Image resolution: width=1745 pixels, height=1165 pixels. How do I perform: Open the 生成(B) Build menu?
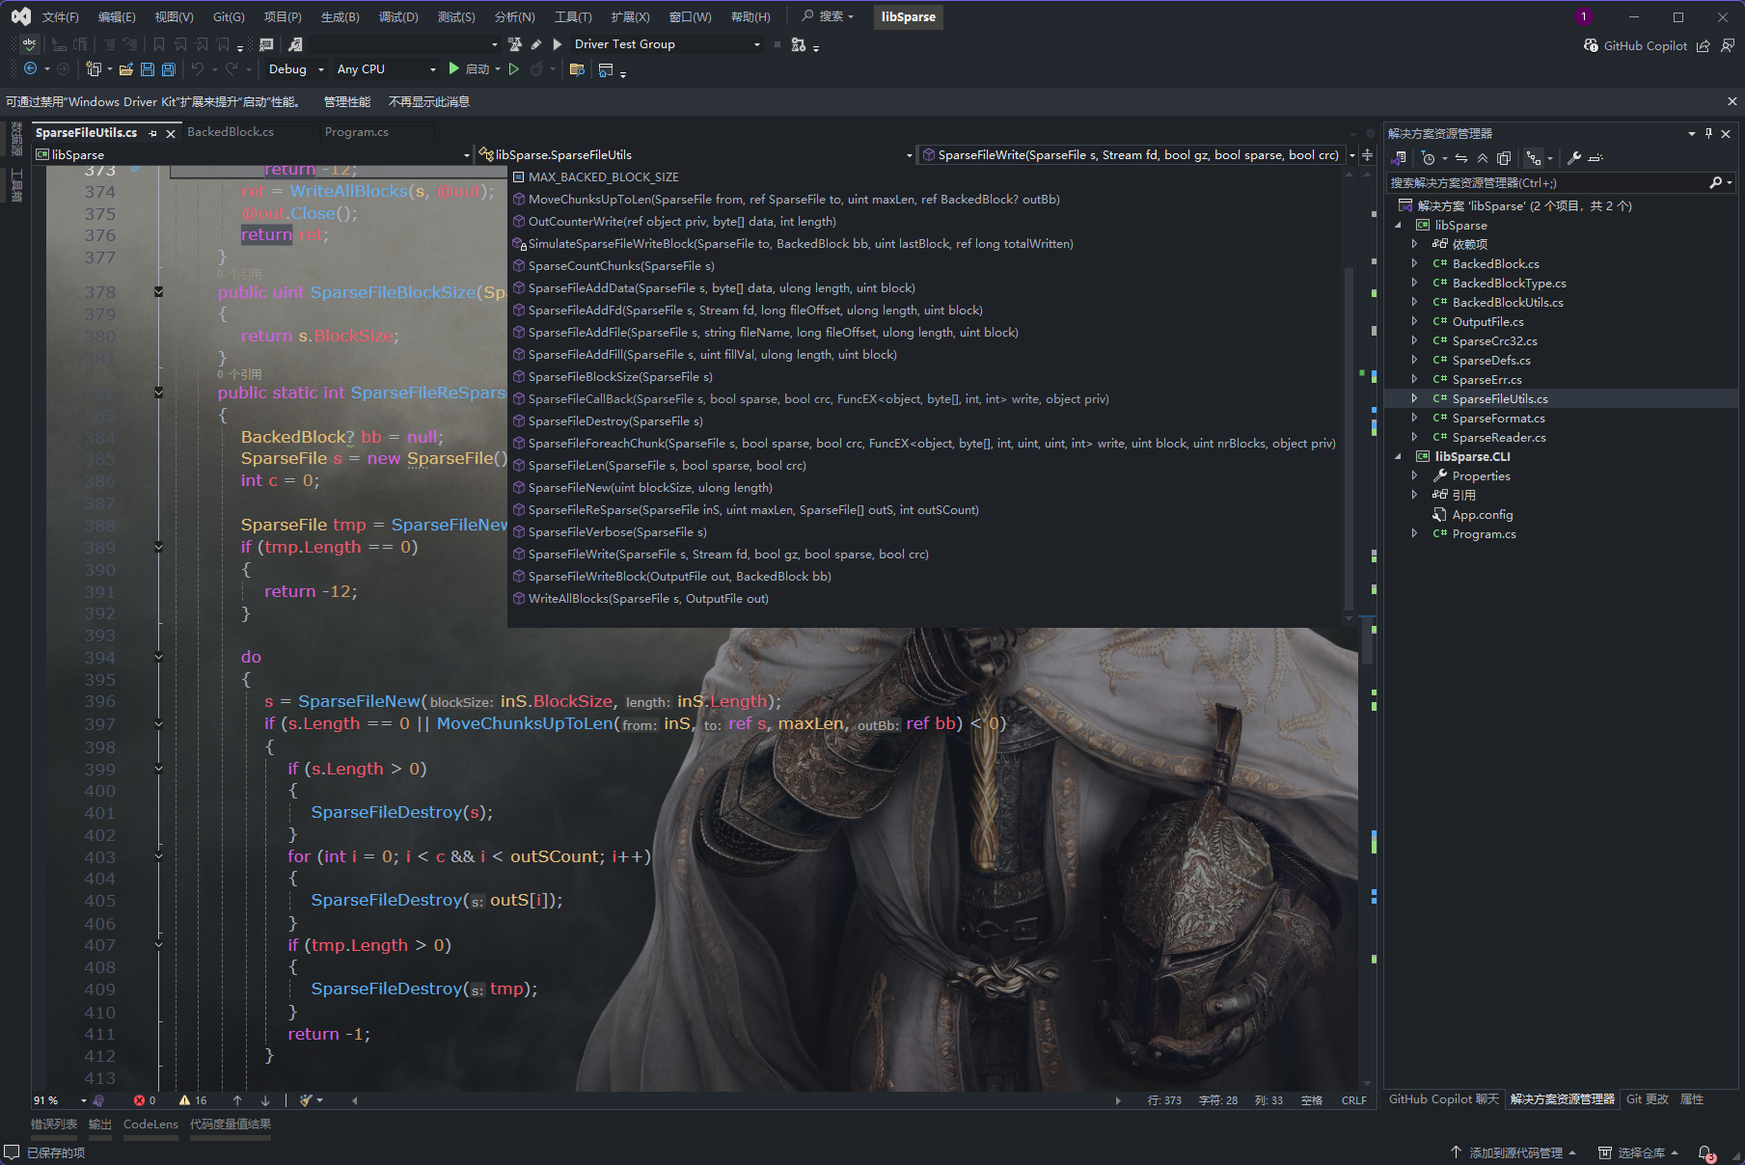[x=340, y=16]
